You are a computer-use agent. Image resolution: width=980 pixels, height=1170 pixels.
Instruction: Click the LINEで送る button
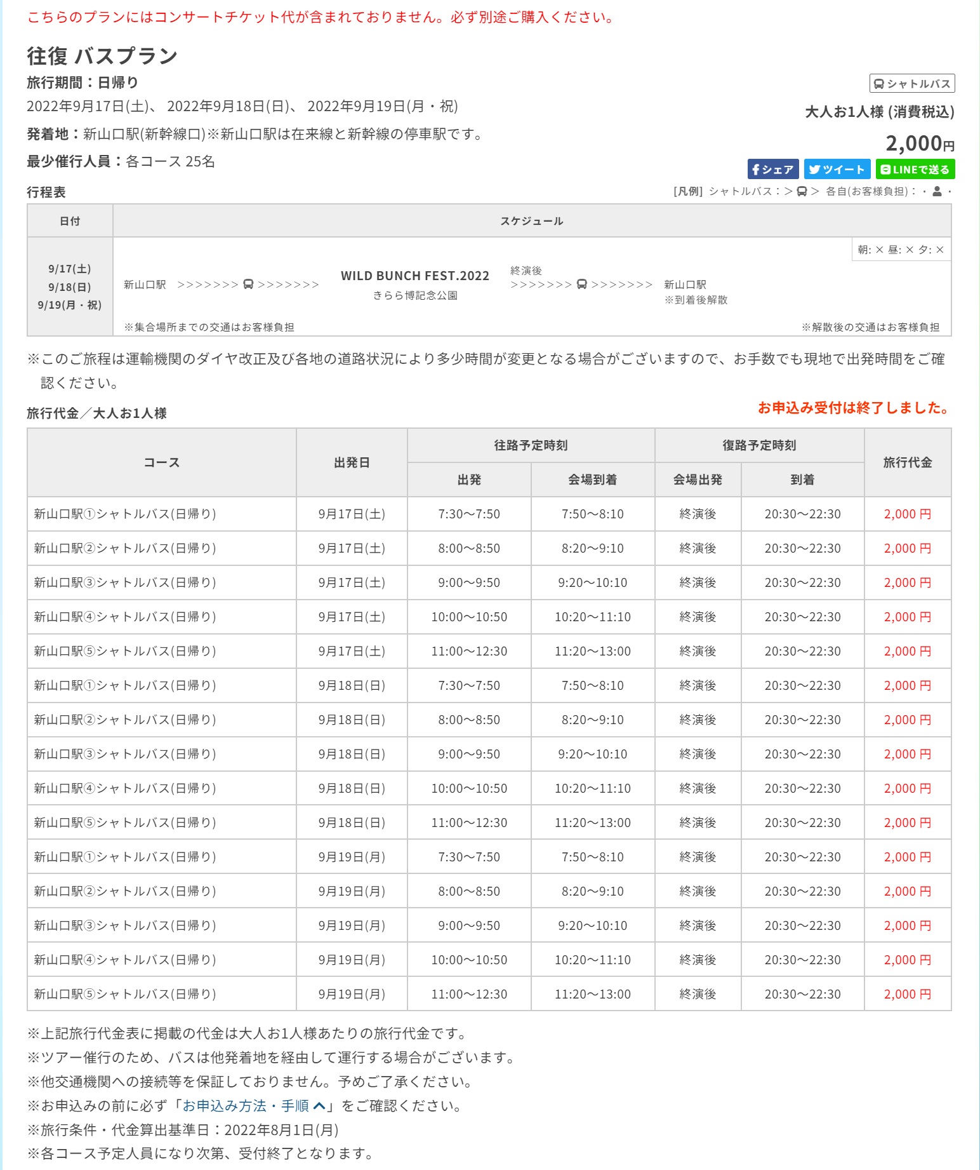coord(915,170)
